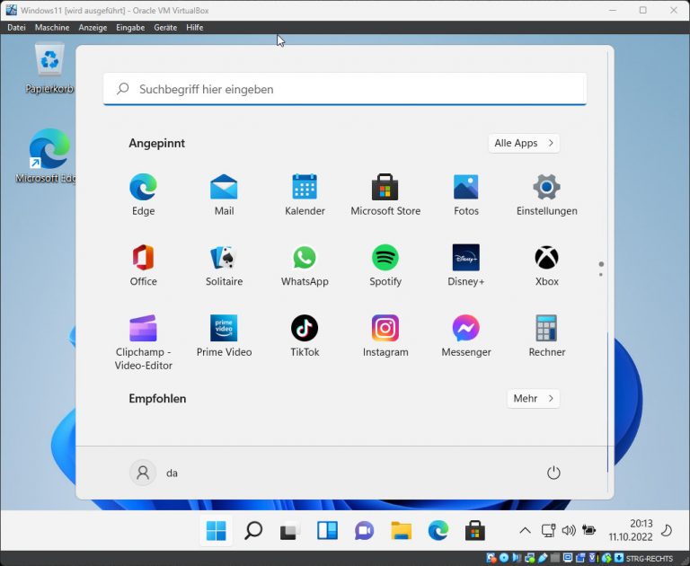690x566 pixels.
Task: Open the Xbox app
Action: [x=546, y=265]
